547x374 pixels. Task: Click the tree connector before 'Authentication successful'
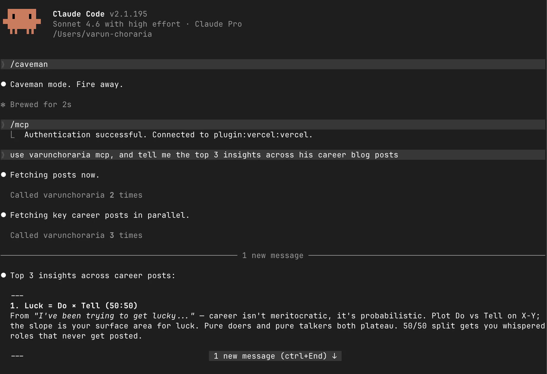[x=12, y=135]
